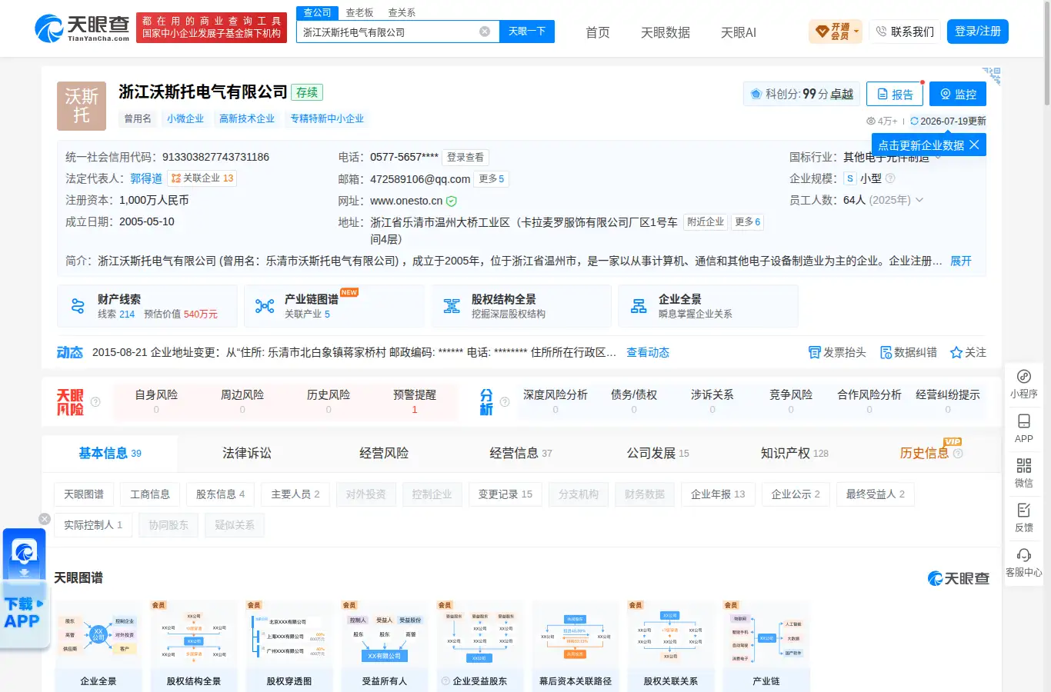The width and height of the screenshot is (1051, 692).
Task: Click the refresh icon beside 2026-07-19更新
Action: [914, 121]
